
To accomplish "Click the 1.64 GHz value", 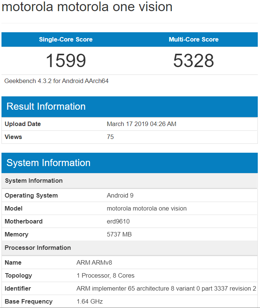I will tap(90, 302).
